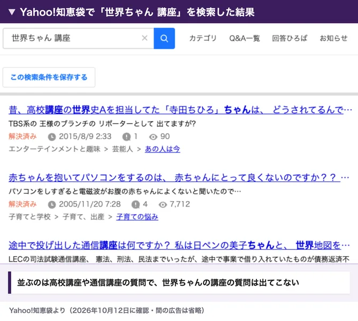Screen dimensions: 358x321
Task: Click the date text 2005/11/20 7:28
Action: click(90, 204)
